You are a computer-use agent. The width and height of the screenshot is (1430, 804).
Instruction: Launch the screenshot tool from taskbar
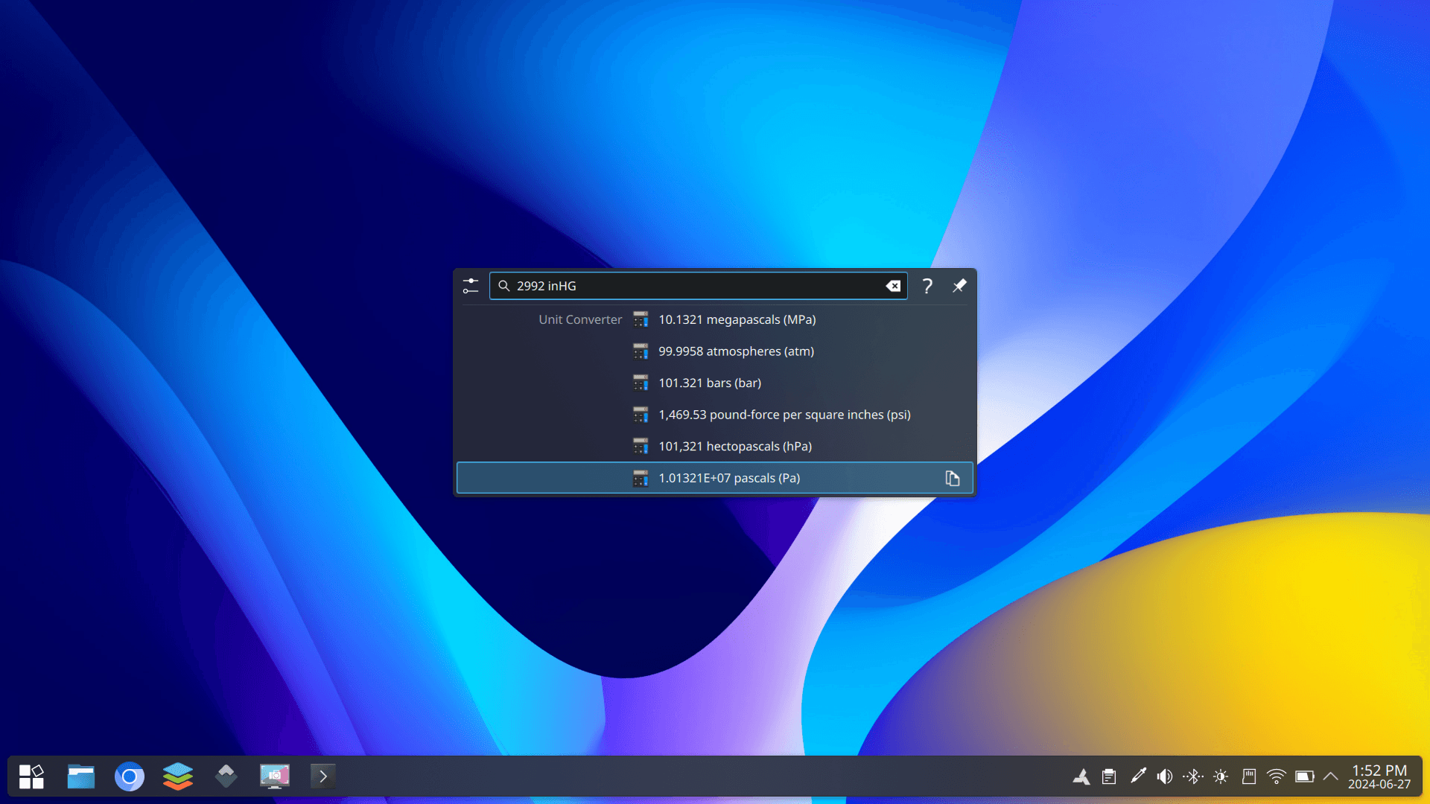(x=275, y=776)
